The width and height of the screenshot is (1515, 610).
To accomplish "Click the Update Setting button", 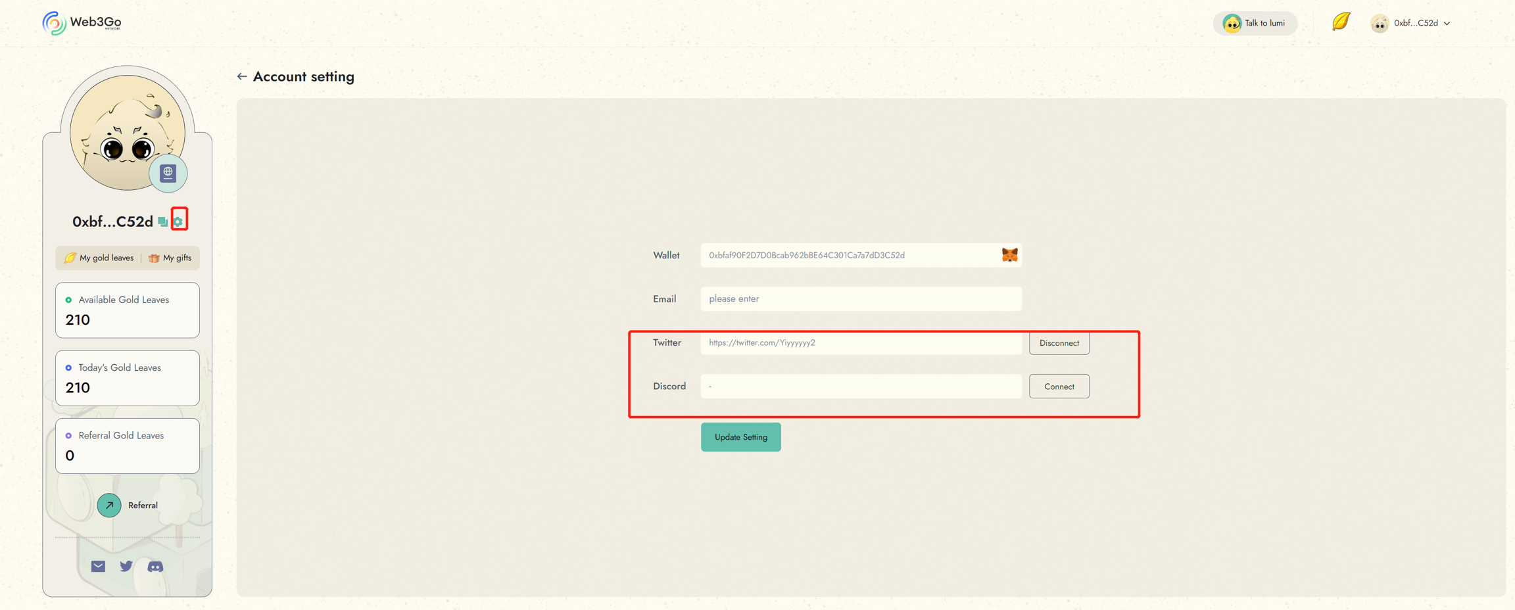I will [740, 437].
